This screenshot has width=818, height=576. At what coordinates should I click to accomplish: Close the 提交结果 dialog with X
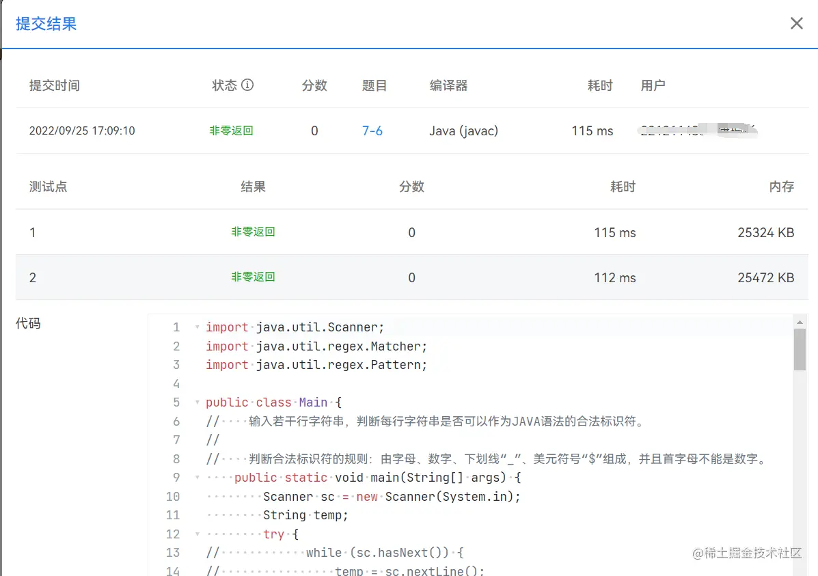click(796, 23)
